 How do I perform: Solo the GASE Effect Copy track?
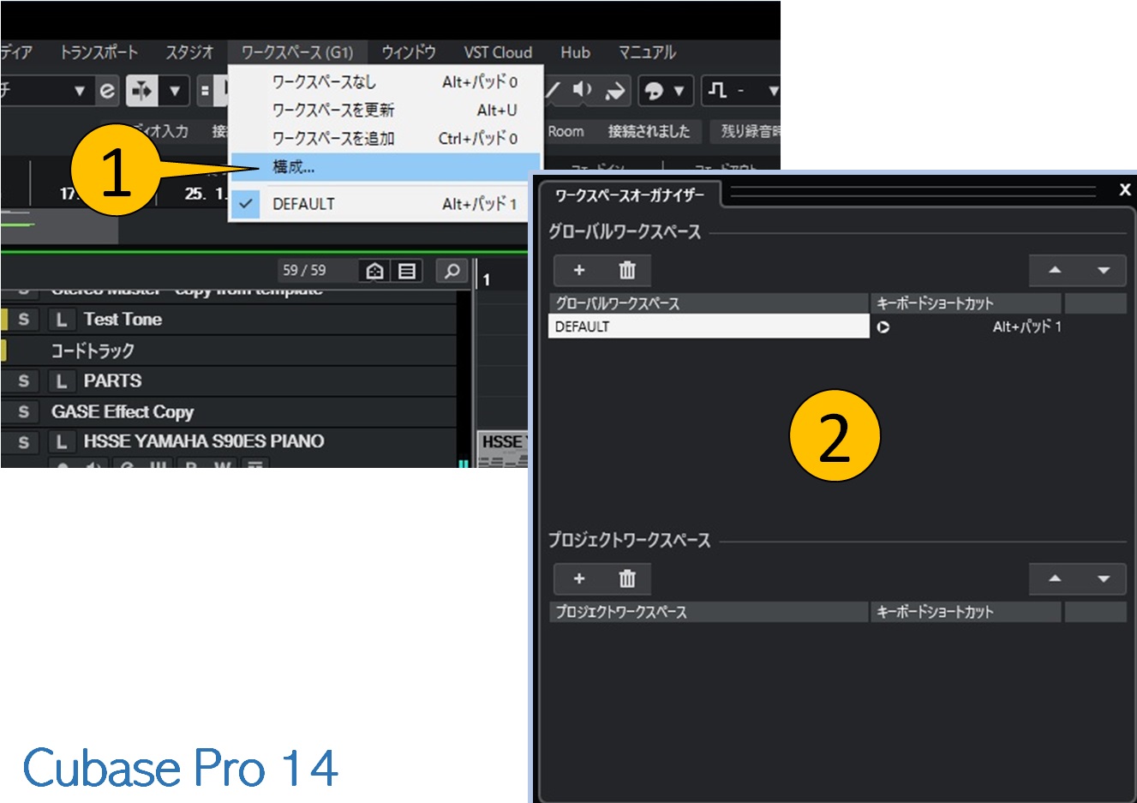click(23, 411)
